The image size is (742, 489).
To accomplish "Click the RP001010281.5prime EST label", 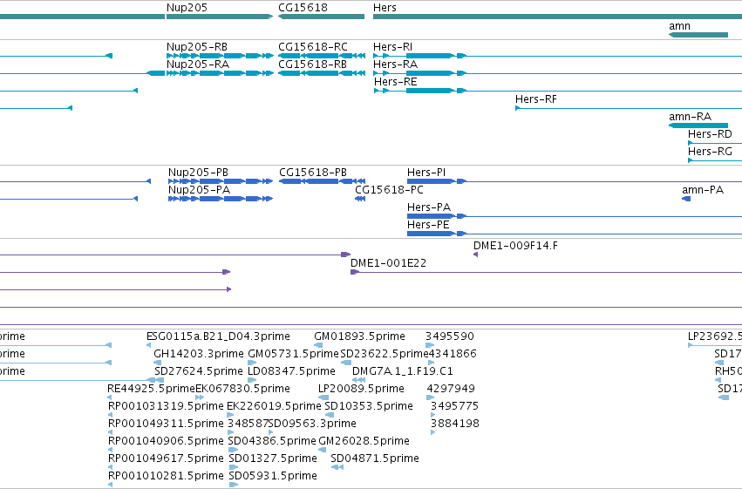I will pyautogui.click(x=166, y=477).
